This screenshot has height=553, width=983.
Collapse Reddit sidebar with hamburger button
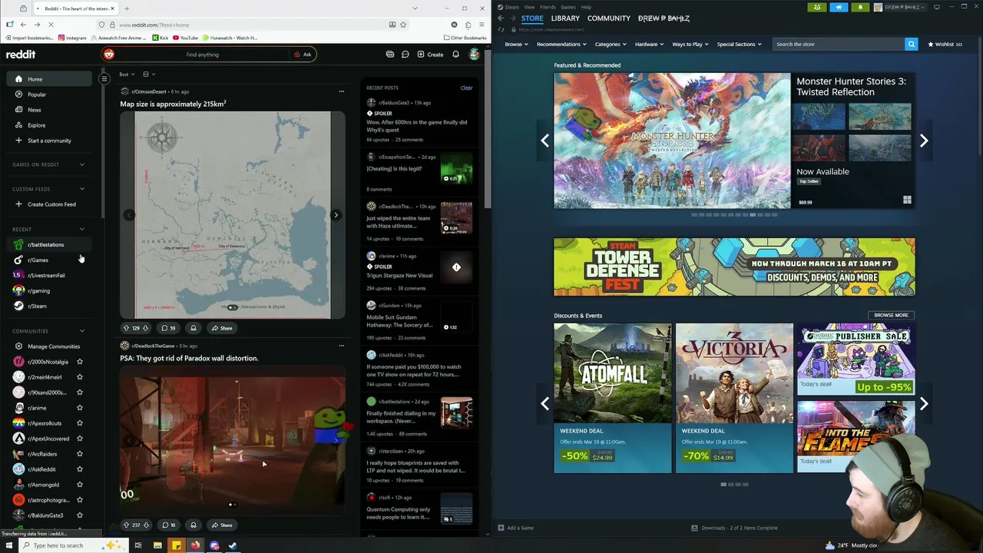104,78
